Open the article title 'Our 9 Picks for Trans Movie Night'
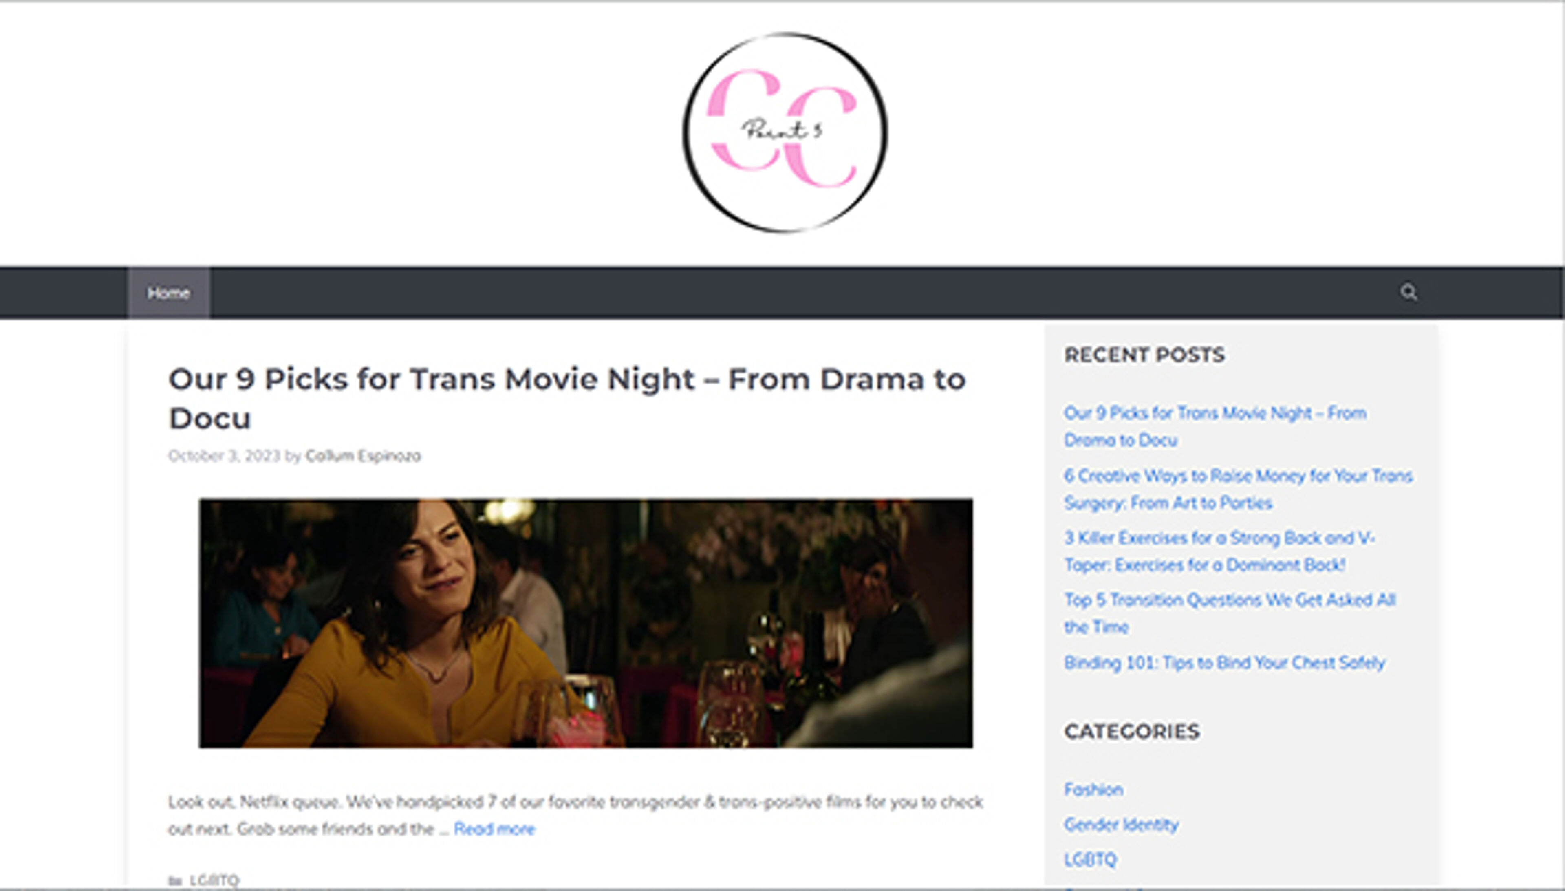Image resolution: width=1565 pixels, height=891 pixels. pyautogui.click(x=566, y=398)
